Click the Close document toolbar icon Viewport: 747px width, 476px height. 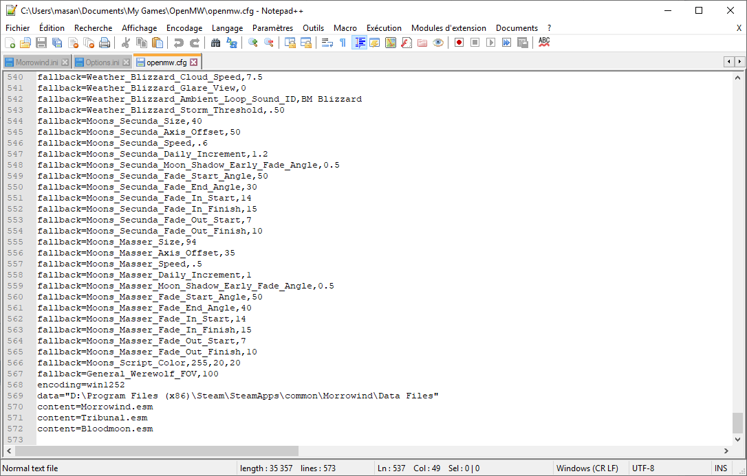coord(74,43)
